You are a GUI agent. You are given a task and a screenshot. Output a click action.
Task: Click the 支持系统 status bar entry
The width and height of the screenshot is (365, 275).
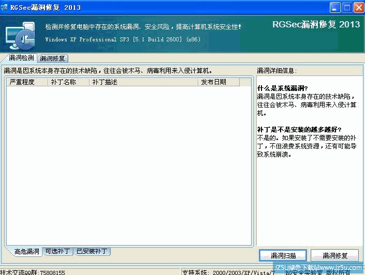pyautogui.click(x=228, y=272)
